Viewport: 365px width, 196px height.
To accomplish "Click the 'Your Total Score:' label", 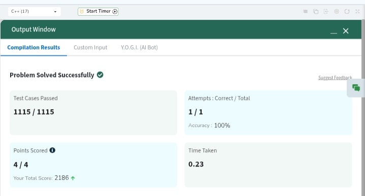I will (33, 178).
